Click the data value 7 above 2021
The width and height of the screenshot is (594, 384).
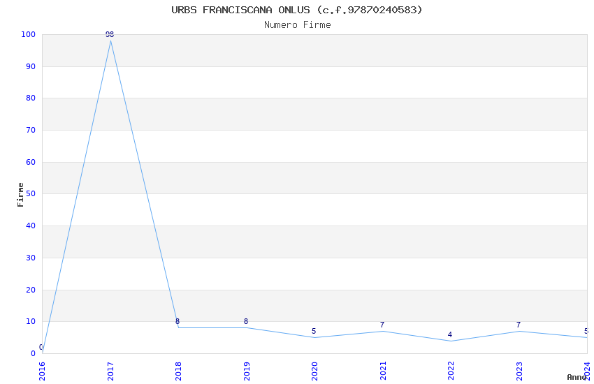(x=382, y=325)
